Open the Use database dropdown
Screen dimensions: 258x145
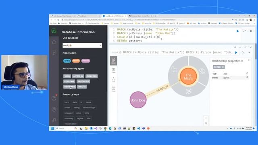82,46
